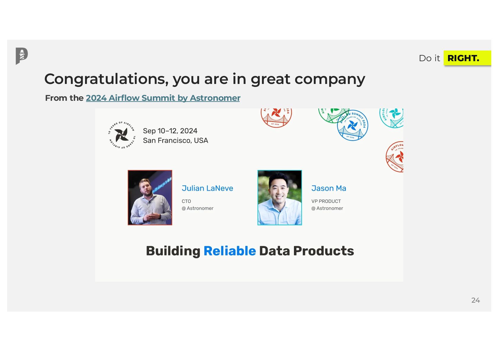
Task: Click the yellow RIGHT. highlight badge
Action: point(467,58)
